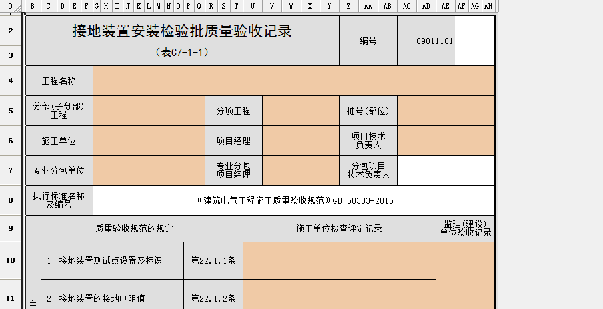This screenshot has width=603, height=309.
Task: Click the subtitle (表C7-1-1)
Action: (x=183, y=52)
